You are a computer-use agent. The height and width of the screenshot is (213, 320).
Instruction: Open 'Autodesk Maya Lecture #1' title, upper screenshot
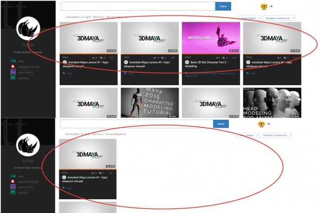(x=85, y=64)
